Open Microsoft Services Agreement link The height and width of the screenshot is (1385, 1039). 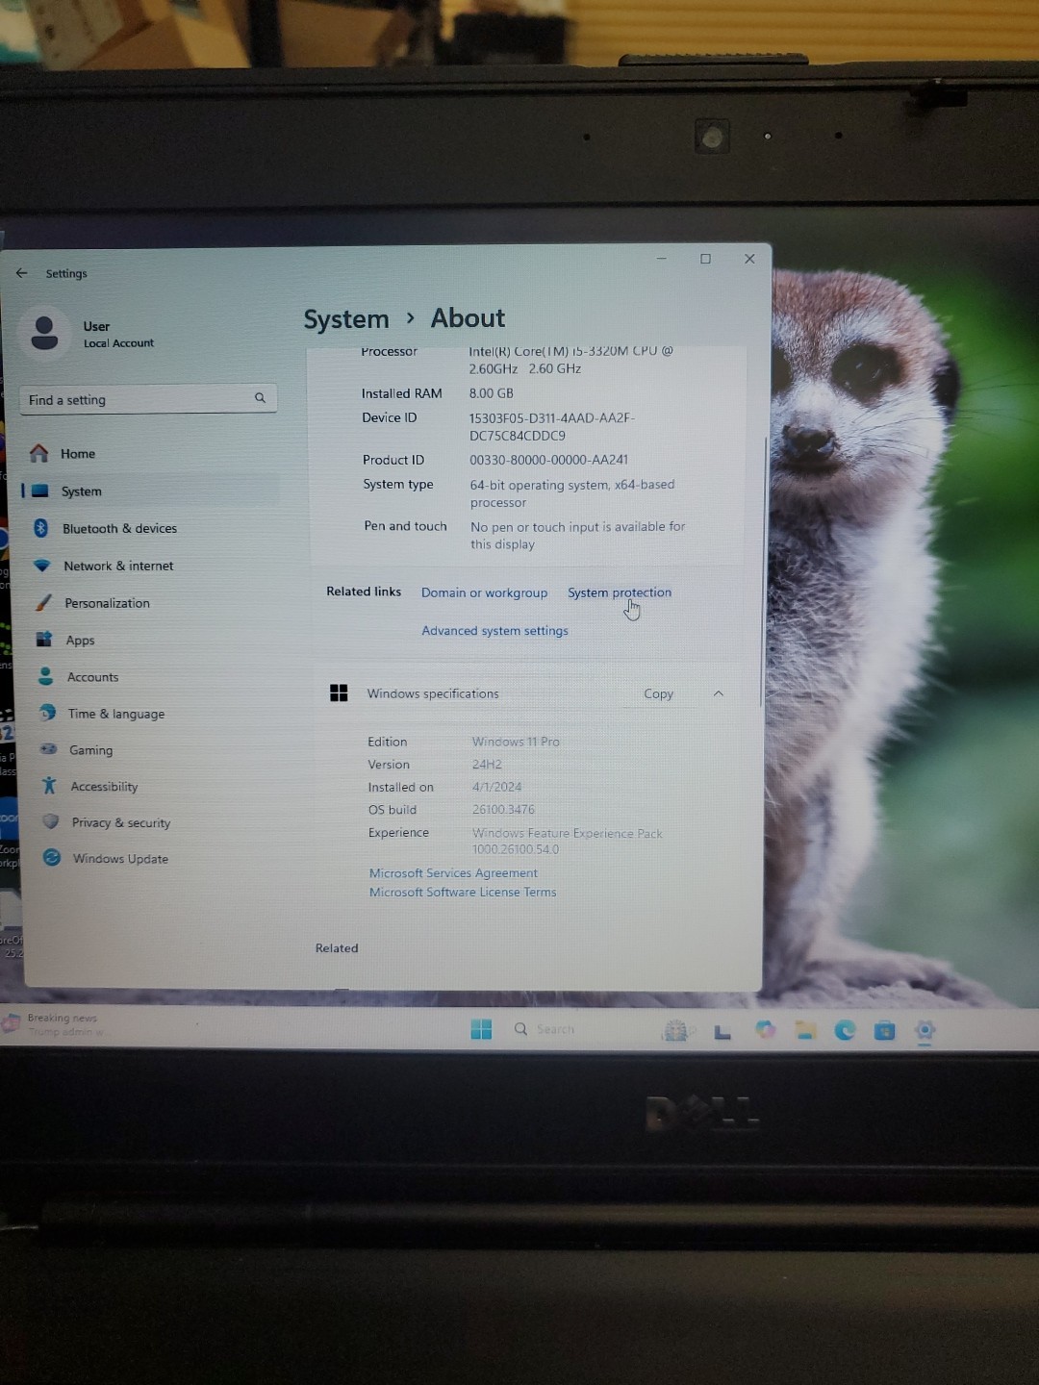click(453, 873)
